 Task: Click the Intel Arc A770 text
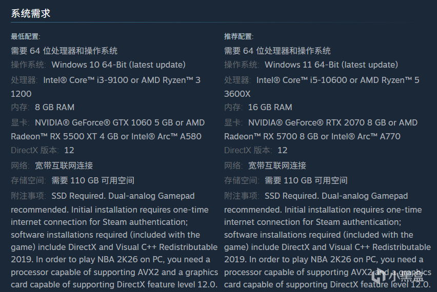coord(366,136)
